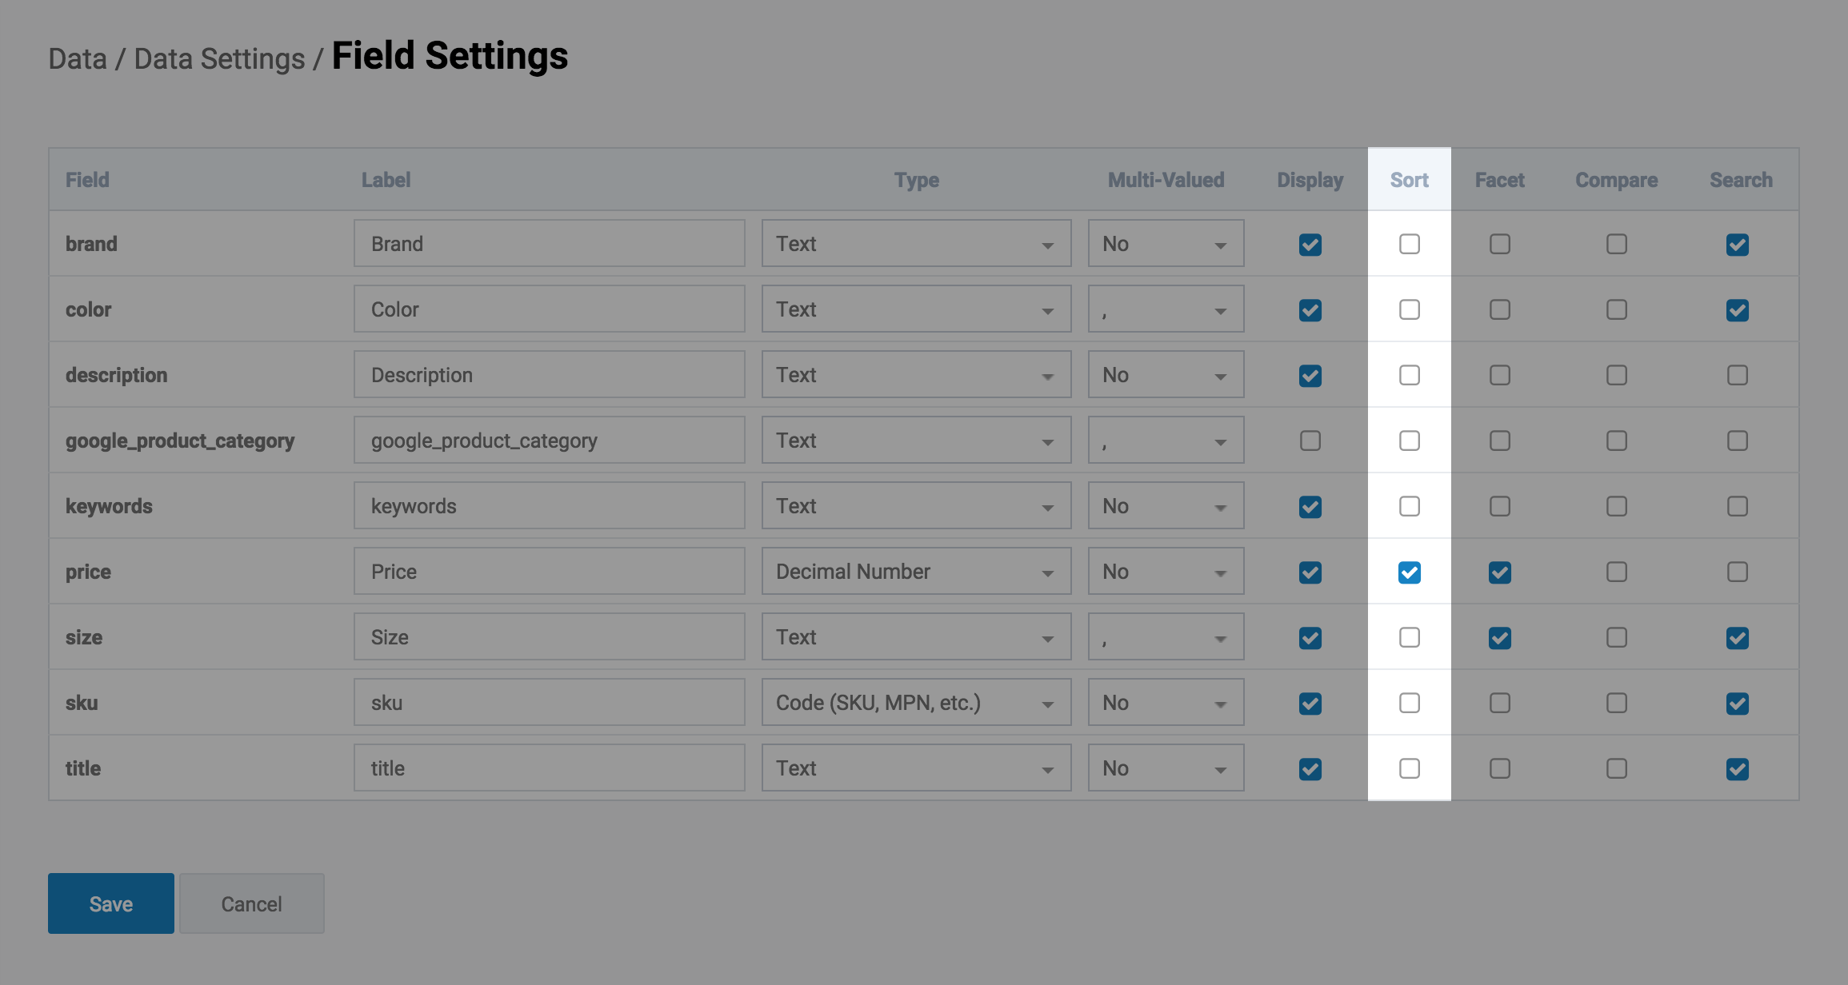The height and width of the screenshot is (985, 1848).
Task: Enable Compare checkbox for price field
Action: [1616, 572]
